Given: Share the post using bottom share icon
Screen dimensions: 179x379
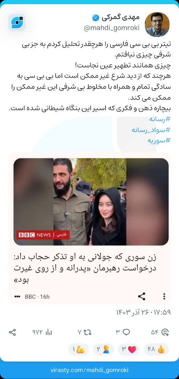Looking at the screenshot, I should point(12,332).
